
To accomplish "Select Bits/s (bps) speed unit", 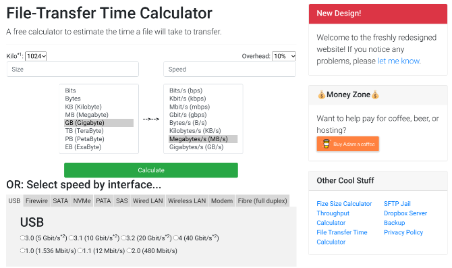I will click(x=203, y=90).
